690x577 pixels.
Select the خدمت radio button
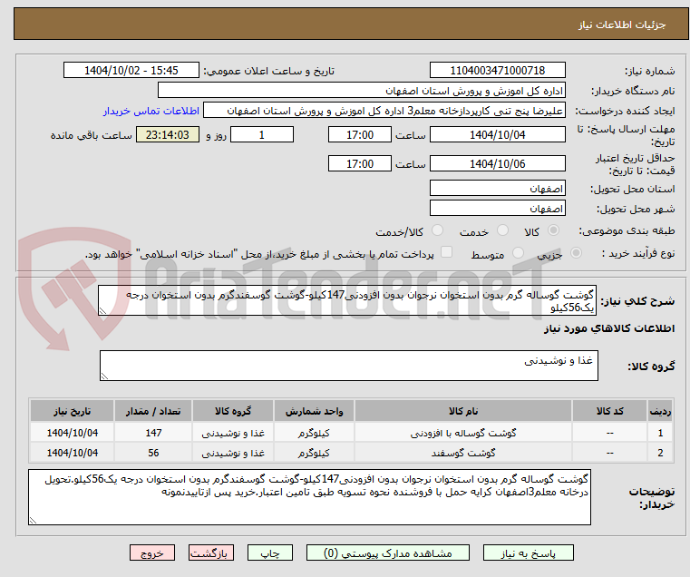(502, 230)
